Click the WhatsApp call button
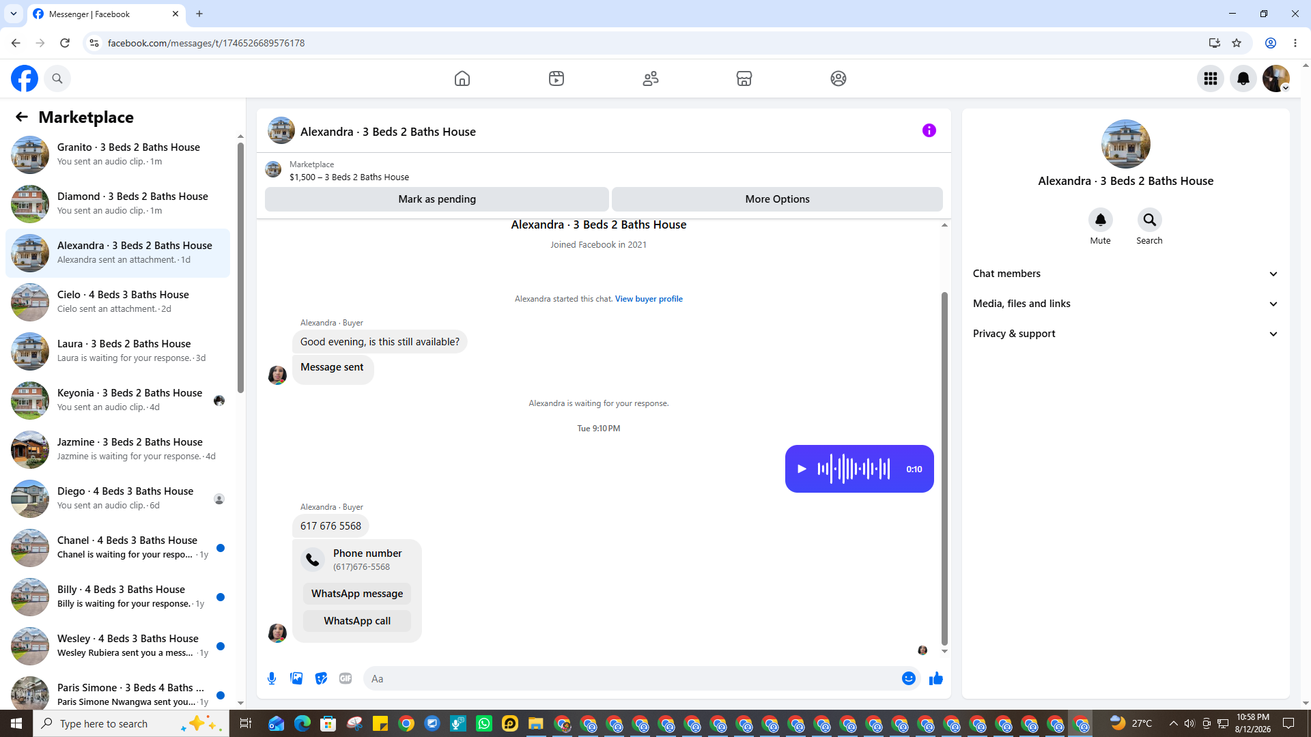1311x737 pixels. pos(357,621)
